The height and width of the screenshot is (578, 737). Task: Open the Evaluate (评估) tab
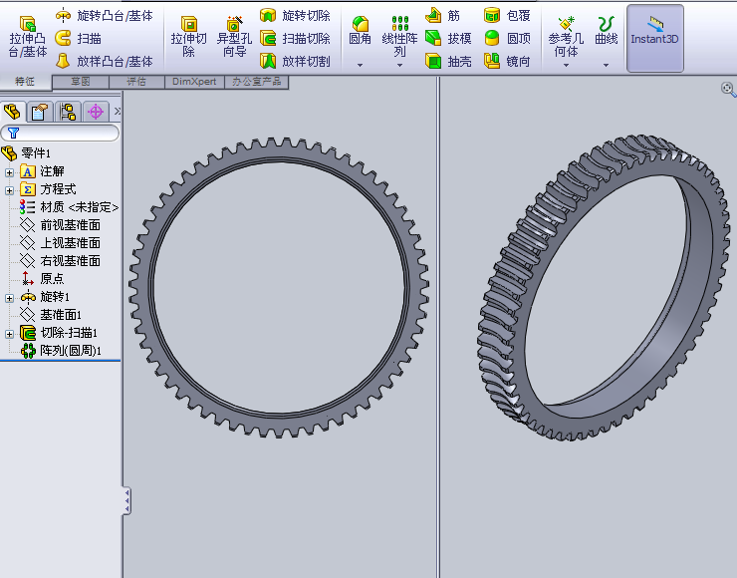click(x=136, y=82)
